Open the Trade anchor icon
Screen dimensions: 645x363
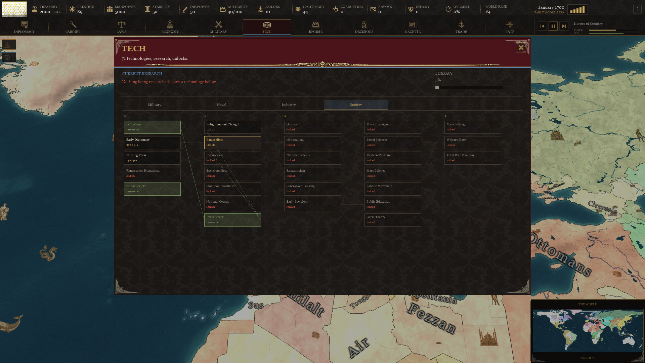(x=461, y=24)
